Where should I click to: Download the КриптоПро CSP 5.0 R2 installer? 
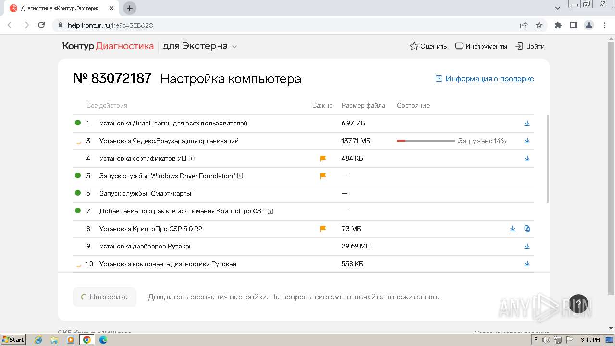(512, 229)
